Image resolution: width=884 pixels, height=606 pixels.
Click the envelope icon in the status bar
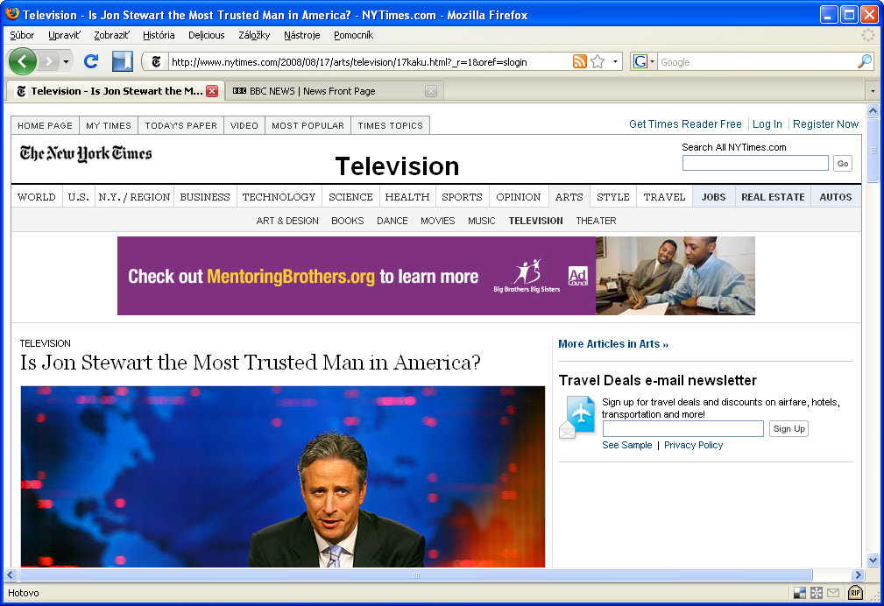833,593
